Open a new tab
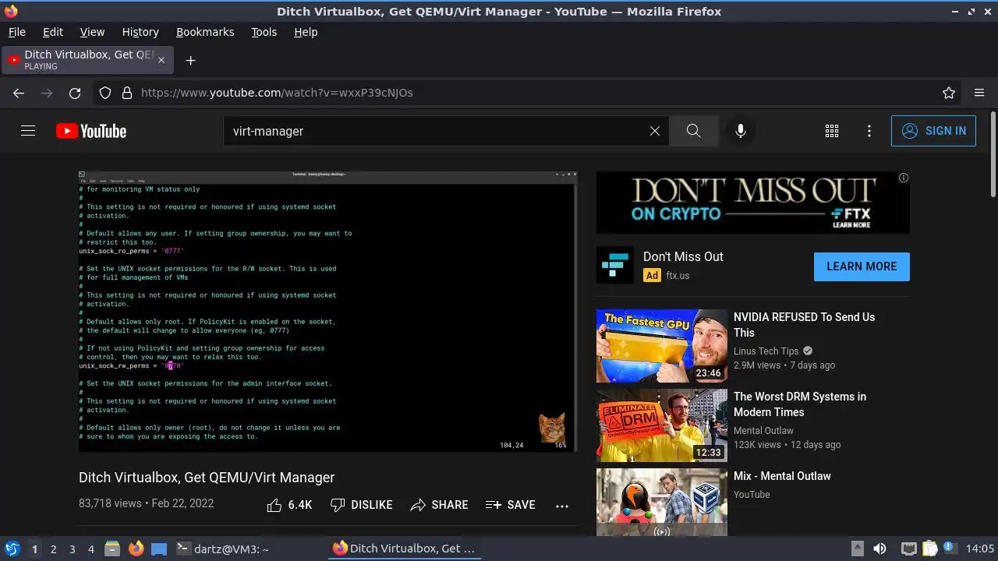This screenshot has height=561, width=998. click(x=190, y=60)
